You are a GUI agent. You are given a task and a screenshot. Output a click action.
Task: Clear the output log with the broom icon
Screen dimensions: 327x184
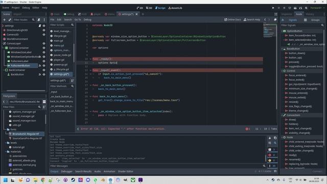click(x=270, y=138)
